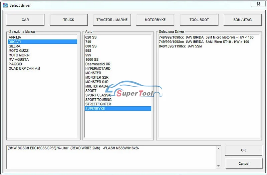This screenshot has height=175, width=267.
Task: Select the MOTO MORINI brand
Action: pos(42,55)
